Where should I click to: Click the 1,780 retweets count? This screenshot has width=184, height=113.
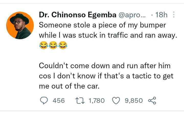[97, 101]
